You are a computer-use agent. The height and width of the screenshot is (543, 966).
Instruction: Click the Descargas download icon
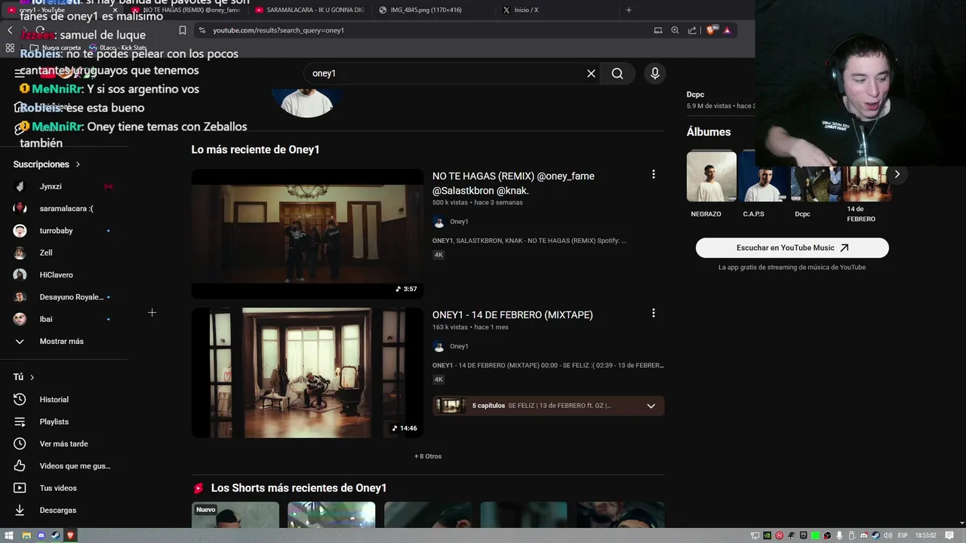pyautogui.click(x=20, y=510)
